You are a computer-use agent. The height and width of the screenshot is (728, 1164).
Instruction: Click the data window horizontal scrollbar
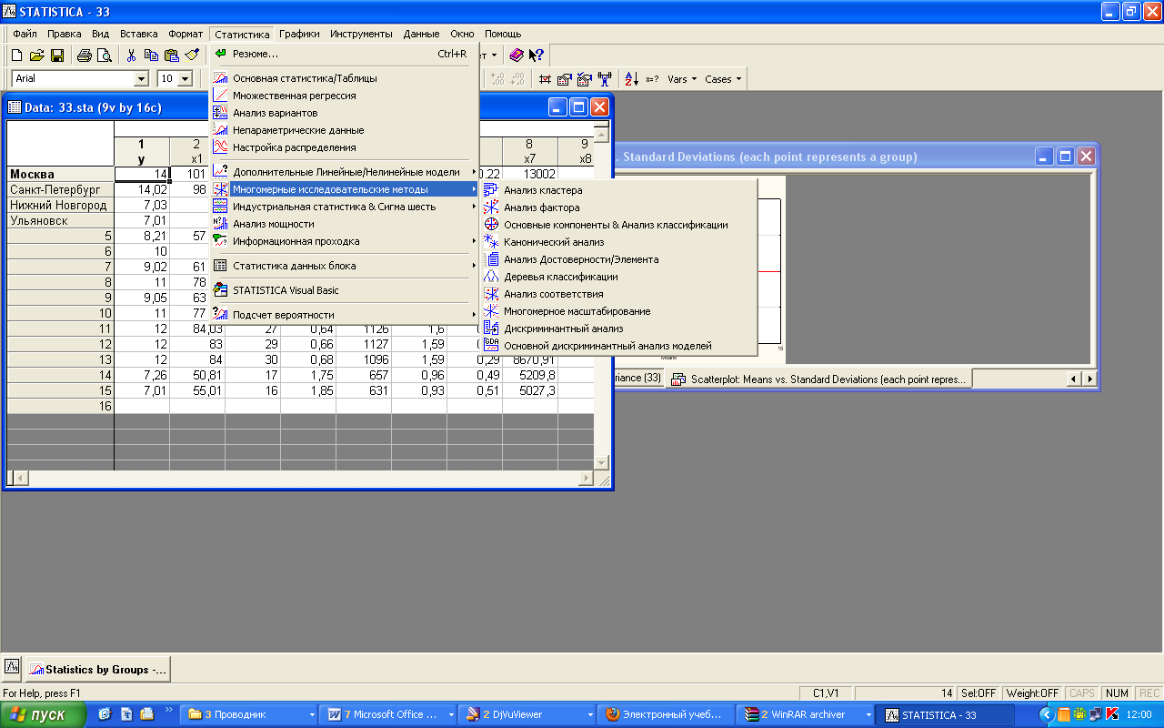pos(300,478)
